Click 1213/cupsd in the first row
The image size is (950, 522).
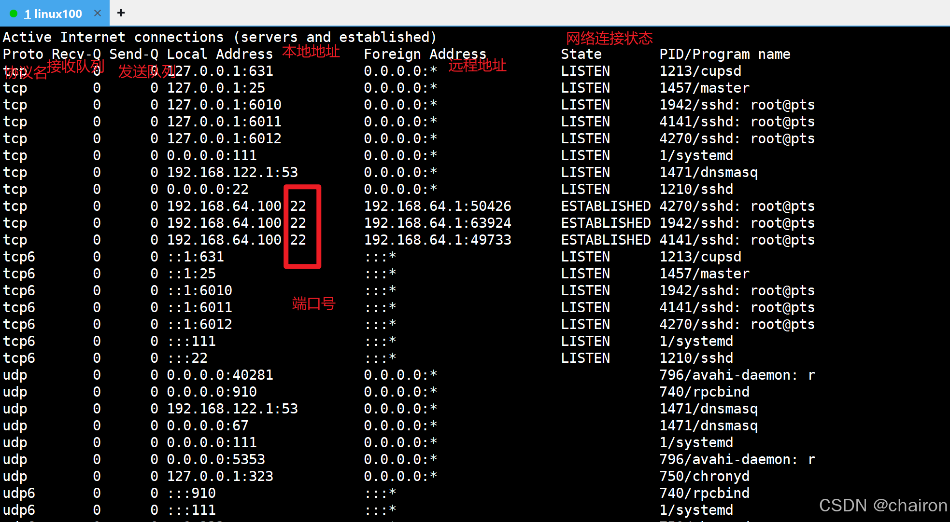(x=700, y=71)
